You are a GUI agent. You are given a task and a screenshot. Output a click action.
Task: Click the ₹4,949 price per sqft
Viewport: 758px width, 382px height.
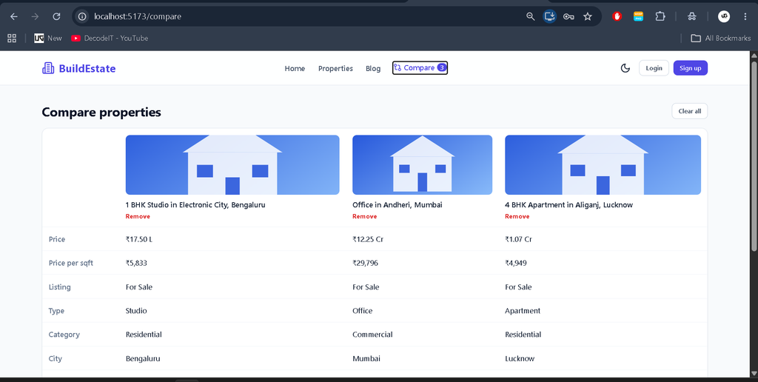coord(516,263)
